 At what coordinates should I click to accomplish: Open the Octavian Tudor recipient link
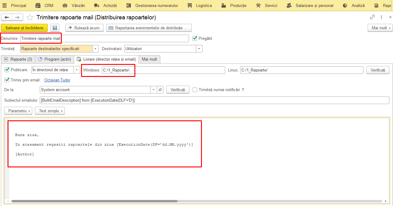[x=57, y=80]
